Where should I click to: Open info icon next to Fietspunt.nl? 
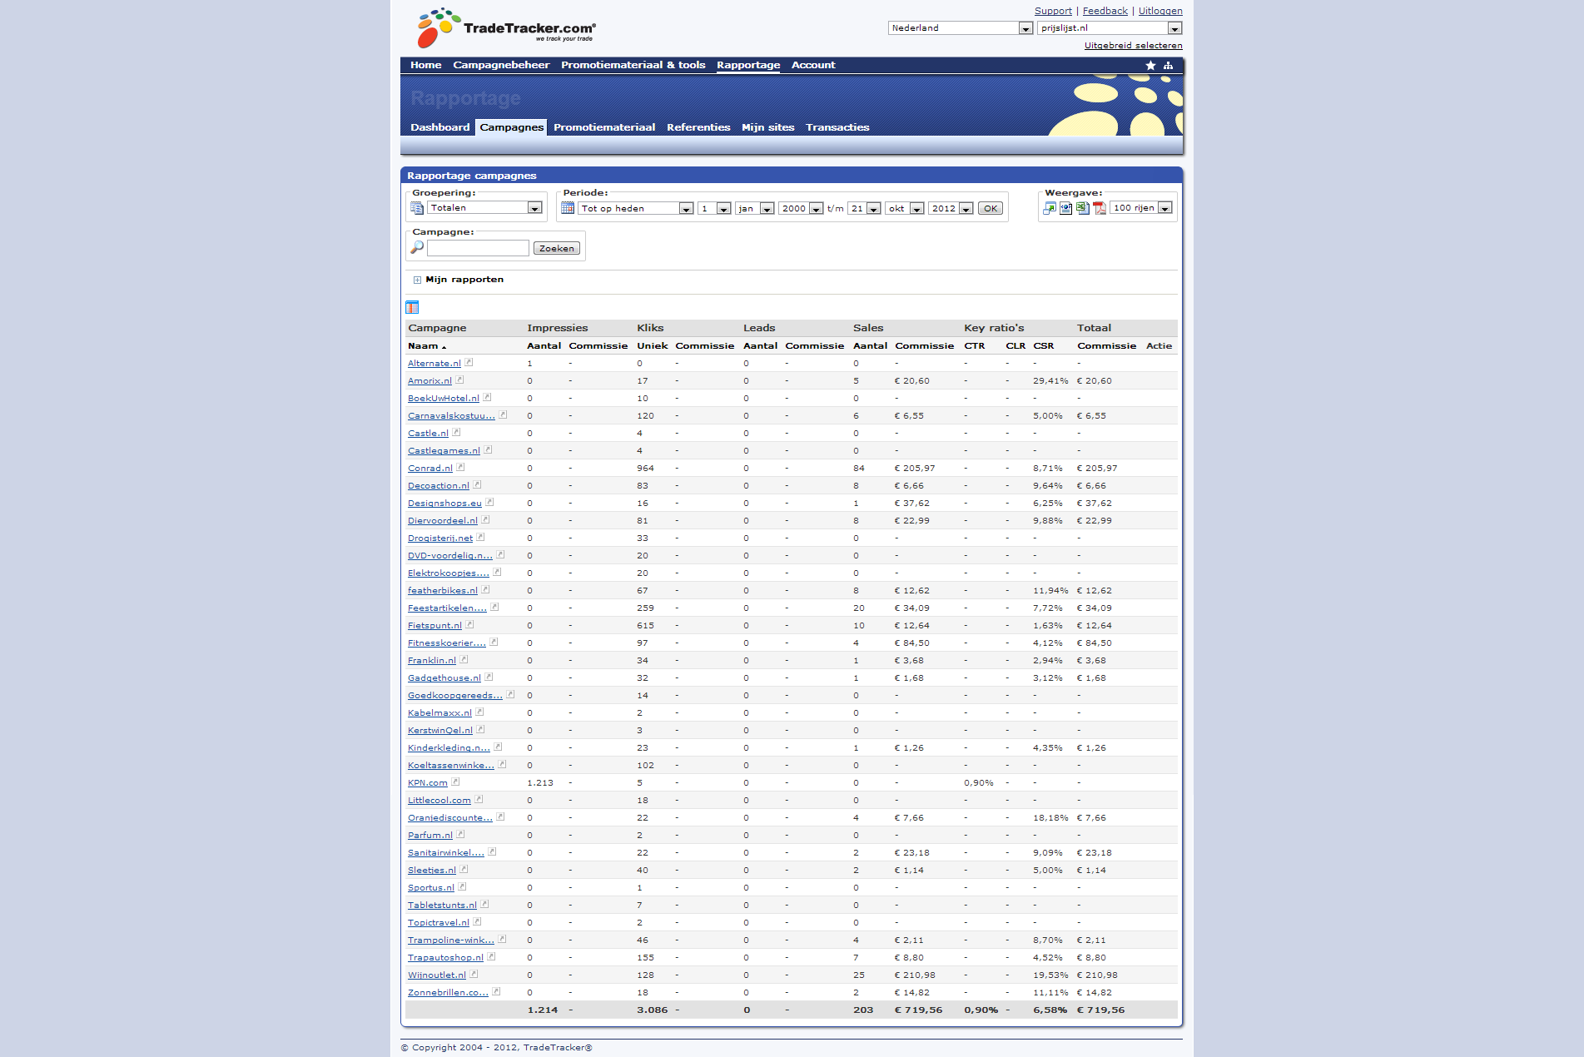tap(469, 624)
